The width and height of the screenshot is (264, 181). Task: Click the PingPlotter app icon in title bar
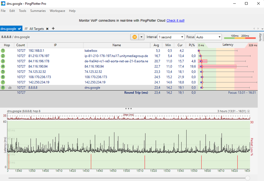tap(3, 3)
